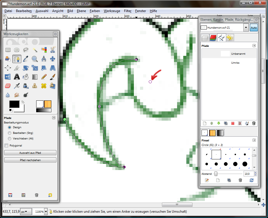
Task: Select the Ellipse Select tool
Action: [17, 50]
